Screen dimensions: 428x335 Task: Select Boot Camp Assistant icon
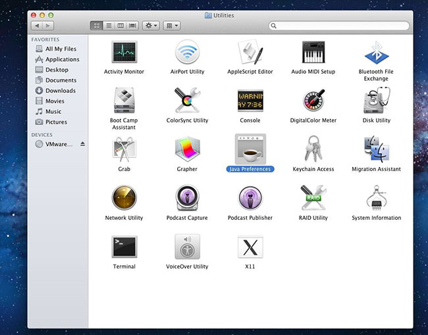124,101
